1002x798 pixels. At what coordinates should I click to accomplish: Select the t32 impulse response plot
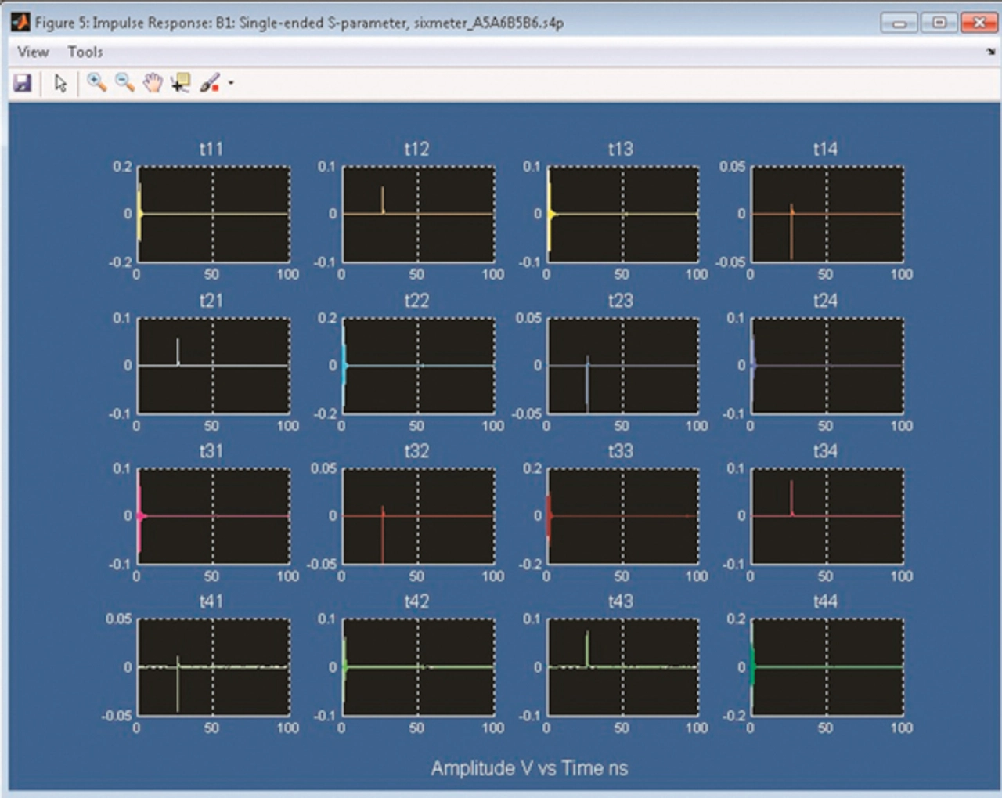(x=419, y=516)
